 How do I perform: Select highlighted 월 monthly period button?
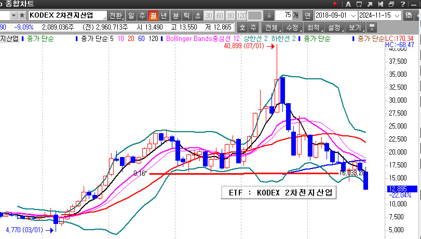[x=153, y=15]
